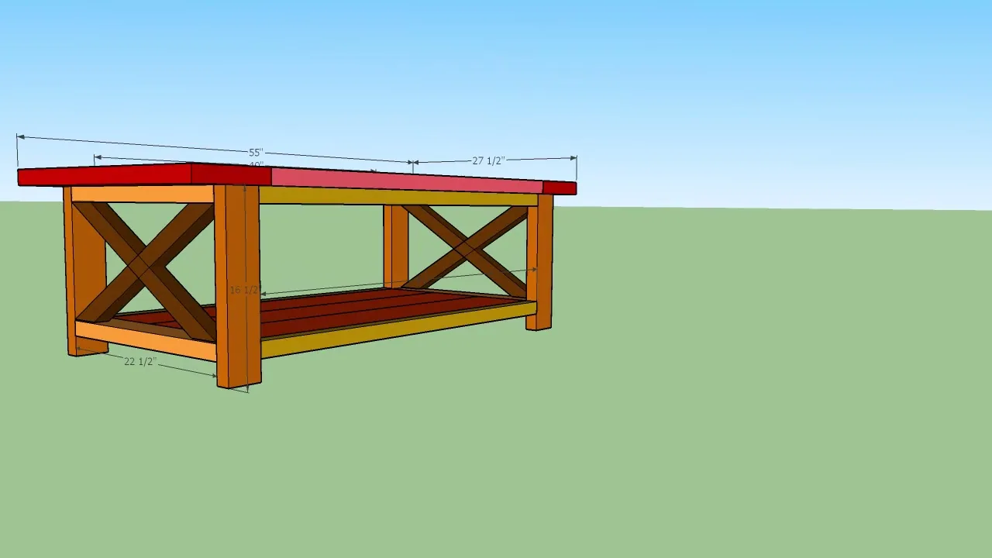Select the right-side X brace crossing
The image size is (992, 558).
click(467, 248)
